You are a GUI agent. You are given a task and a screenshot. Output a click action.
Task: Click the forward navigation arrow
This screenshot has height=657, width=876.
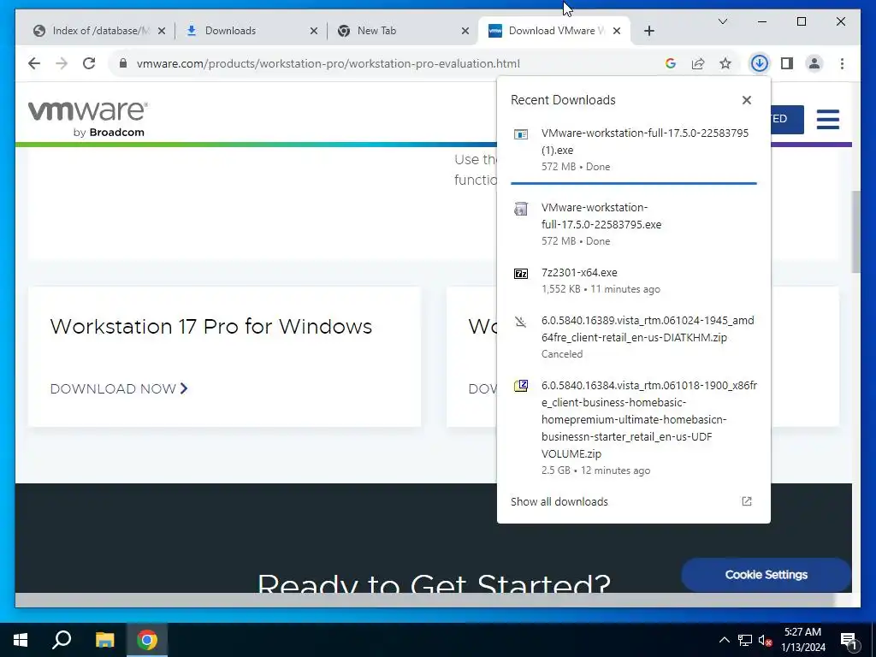pos(62,63)
